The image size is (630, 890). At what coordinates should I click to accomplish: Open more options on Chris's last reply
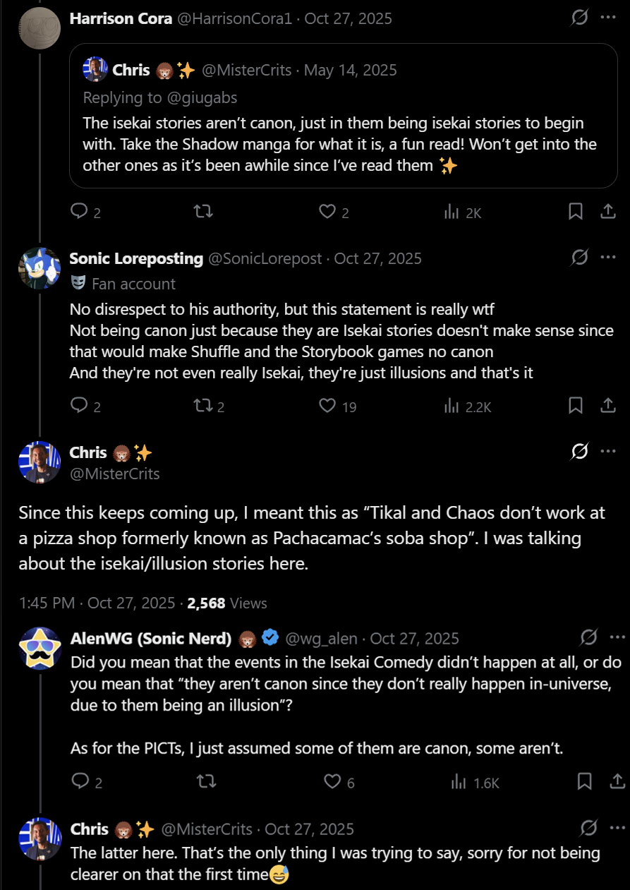[x=617, y=829]
